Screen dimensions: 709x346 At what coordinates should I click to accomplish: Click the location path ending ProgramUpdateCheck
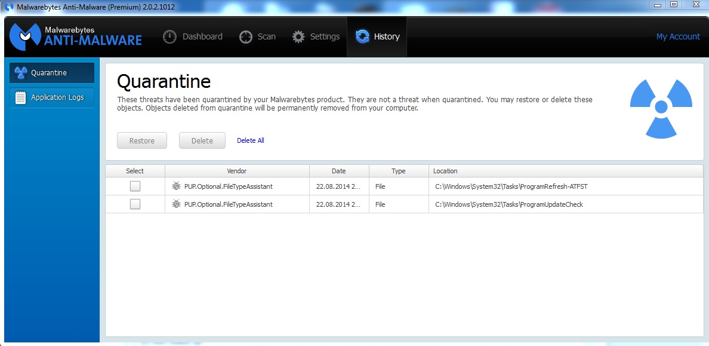[509, 204]
